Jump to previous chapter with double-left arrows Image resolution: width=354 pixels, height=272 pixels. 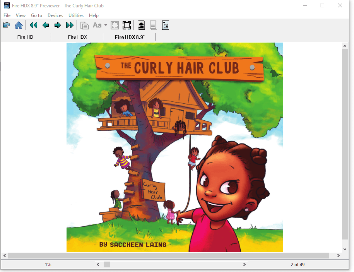click(34, 26)
